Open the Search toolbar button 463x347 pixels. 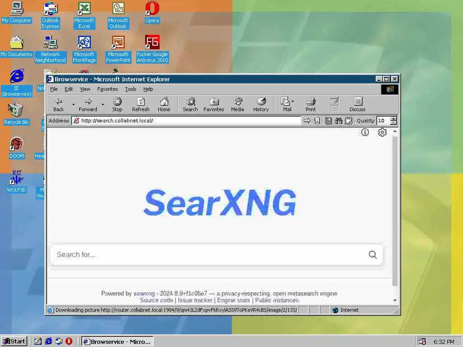pyautogui.click(x=190, y=104)
